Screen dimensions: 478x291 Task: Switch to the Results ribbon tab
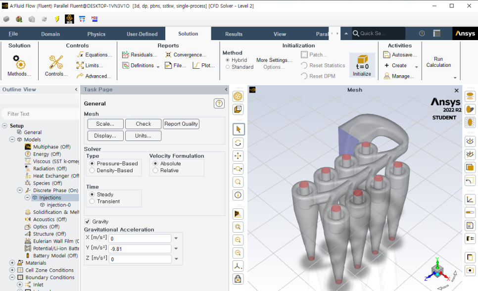pos(234,34)
